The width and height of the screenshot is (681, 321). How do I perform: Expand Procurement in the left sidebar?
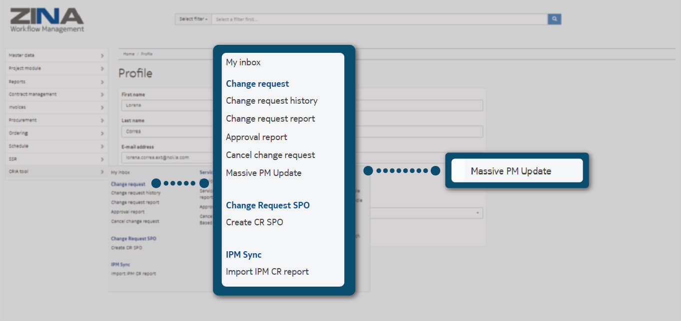pyautogui.click(x=56, y=120)
